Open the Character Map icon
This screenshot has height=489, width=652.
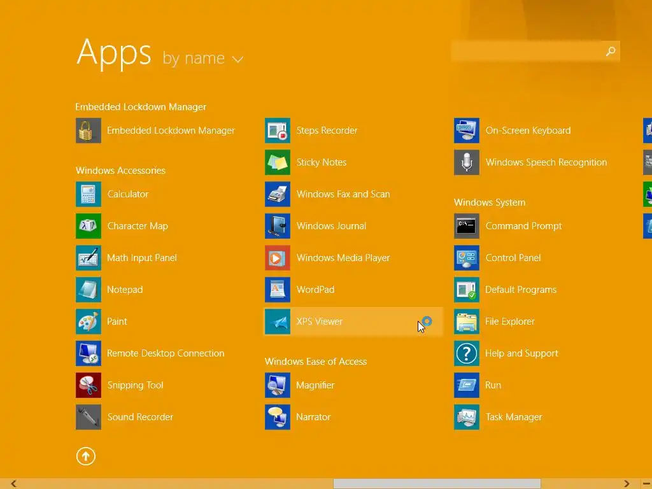pyautogui.click(x=88, y=226)
